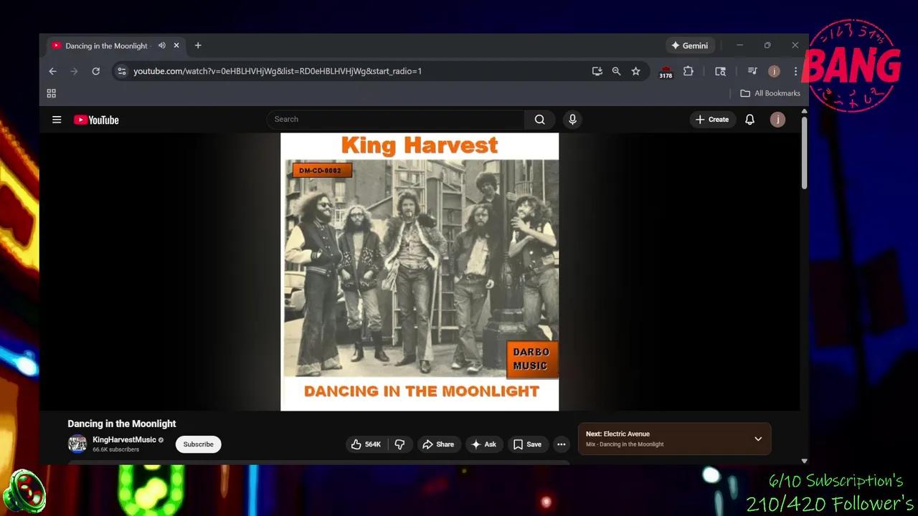918x516 pixels.
Task: Mute the tab via speaker icon
Action: [162, 46]
